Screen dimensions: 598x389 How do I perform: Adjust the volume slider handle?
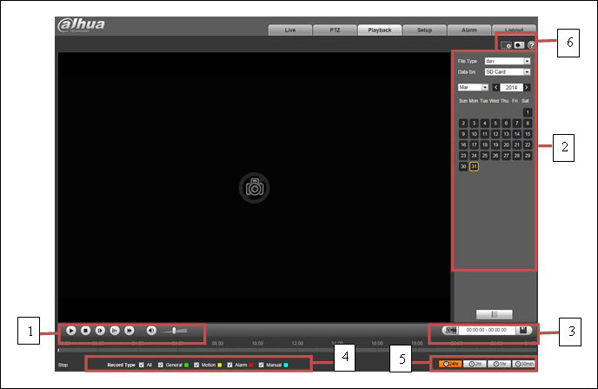175,331
